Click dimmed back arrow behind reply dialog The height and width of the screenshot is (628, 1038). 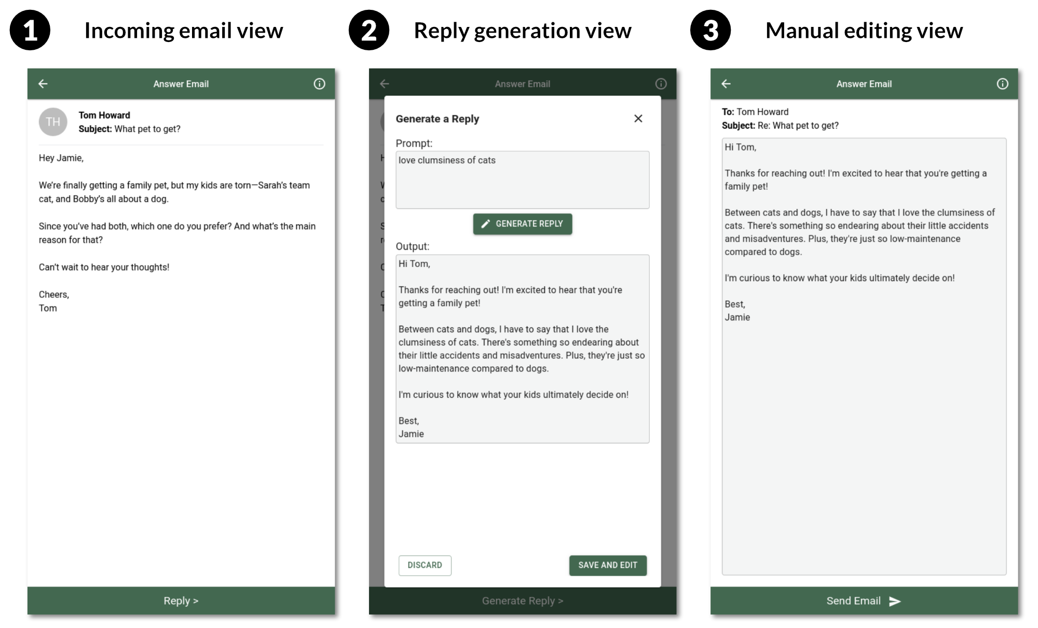pyautogui.click(x=385, y=83)
